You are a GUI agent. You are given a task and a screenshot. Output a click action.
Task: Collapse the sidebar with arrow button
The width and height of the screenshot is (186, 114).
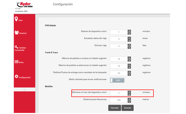[24, 89]
